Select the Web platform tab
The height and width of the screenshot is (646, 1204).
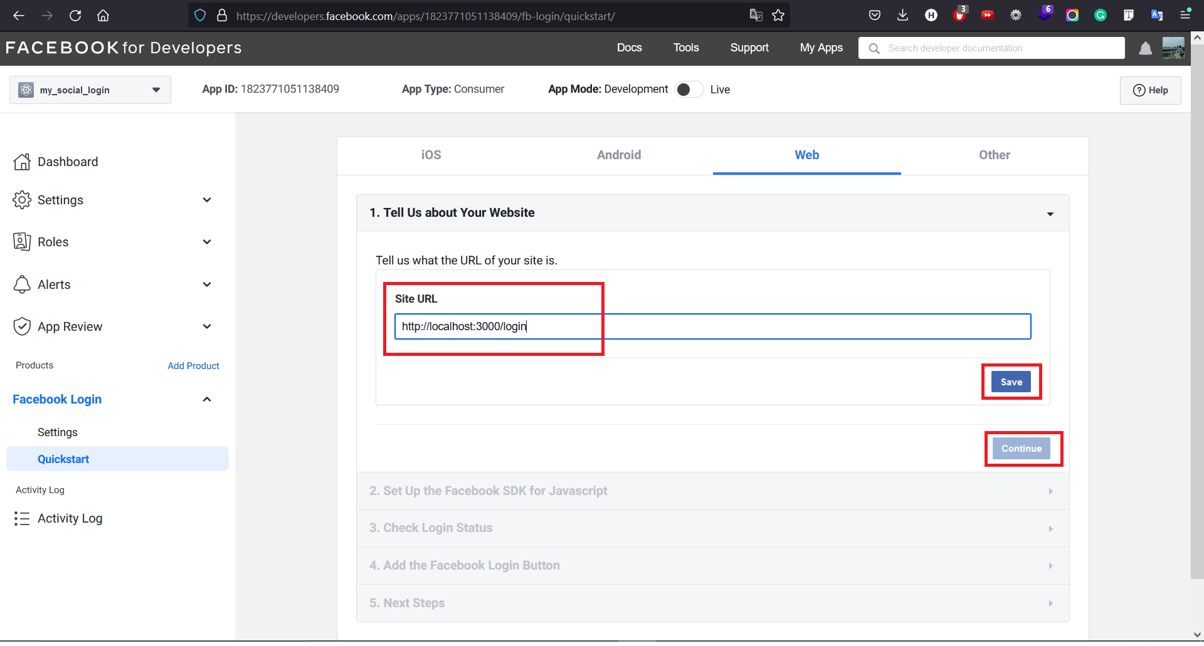coord(807,155)
